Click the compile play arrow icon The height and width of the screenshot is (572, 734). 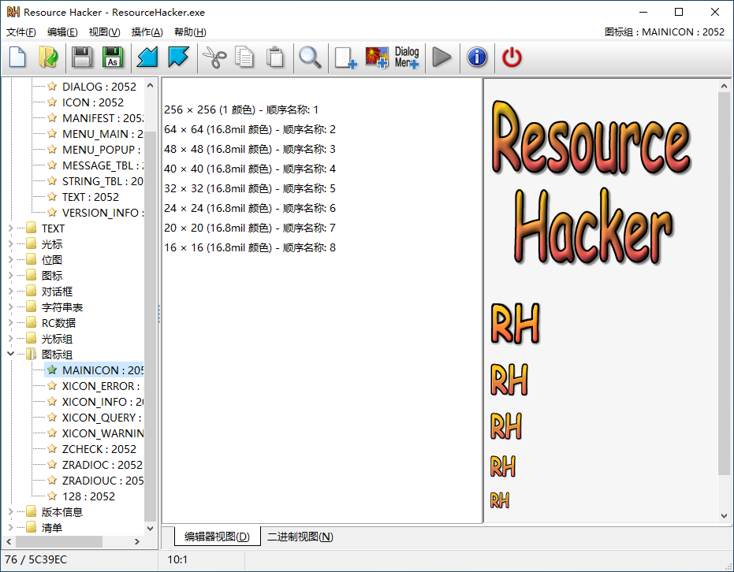(x=442, y=58)
